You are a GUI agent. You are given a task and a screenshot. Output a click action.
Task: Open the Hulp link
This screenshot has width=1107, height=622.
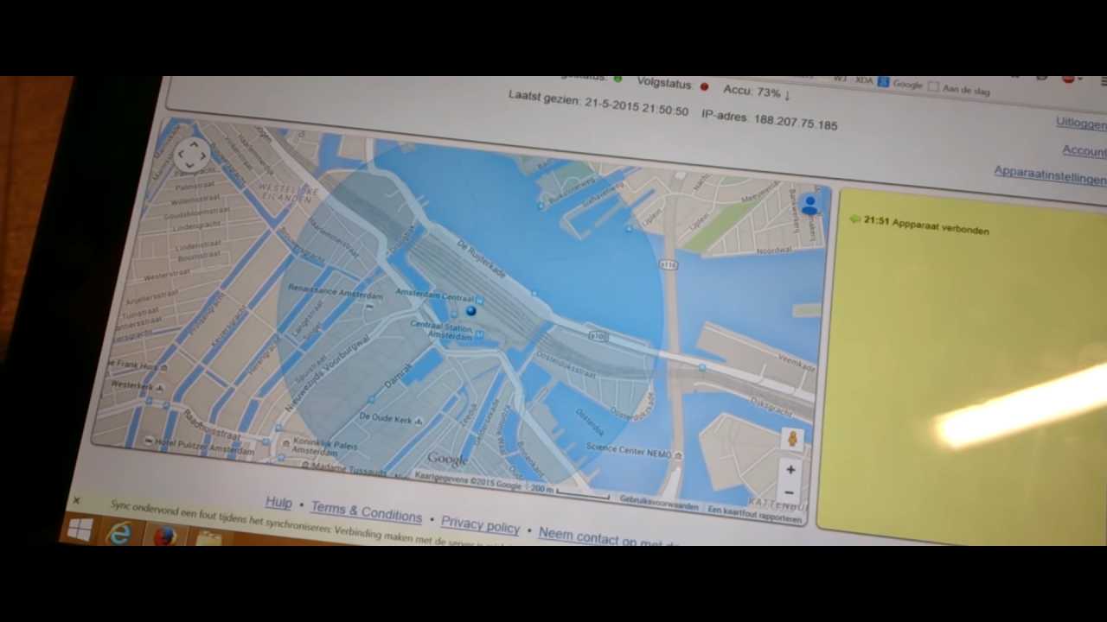[278, 503]
